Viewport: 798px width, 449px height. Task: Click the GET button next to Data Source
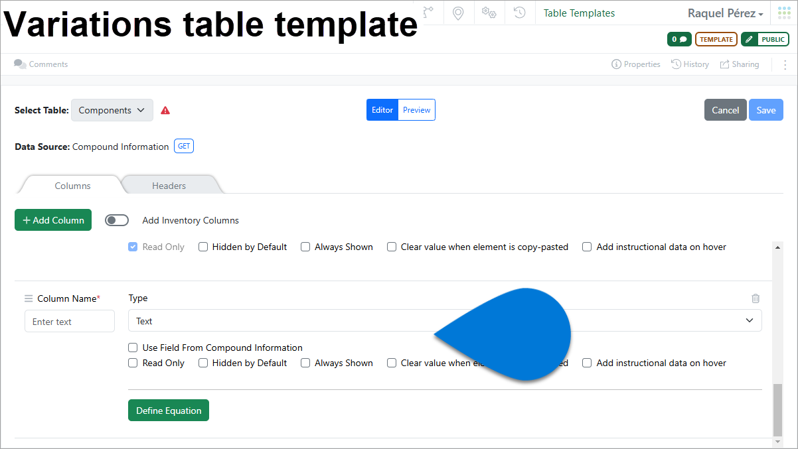coord(183,146)
